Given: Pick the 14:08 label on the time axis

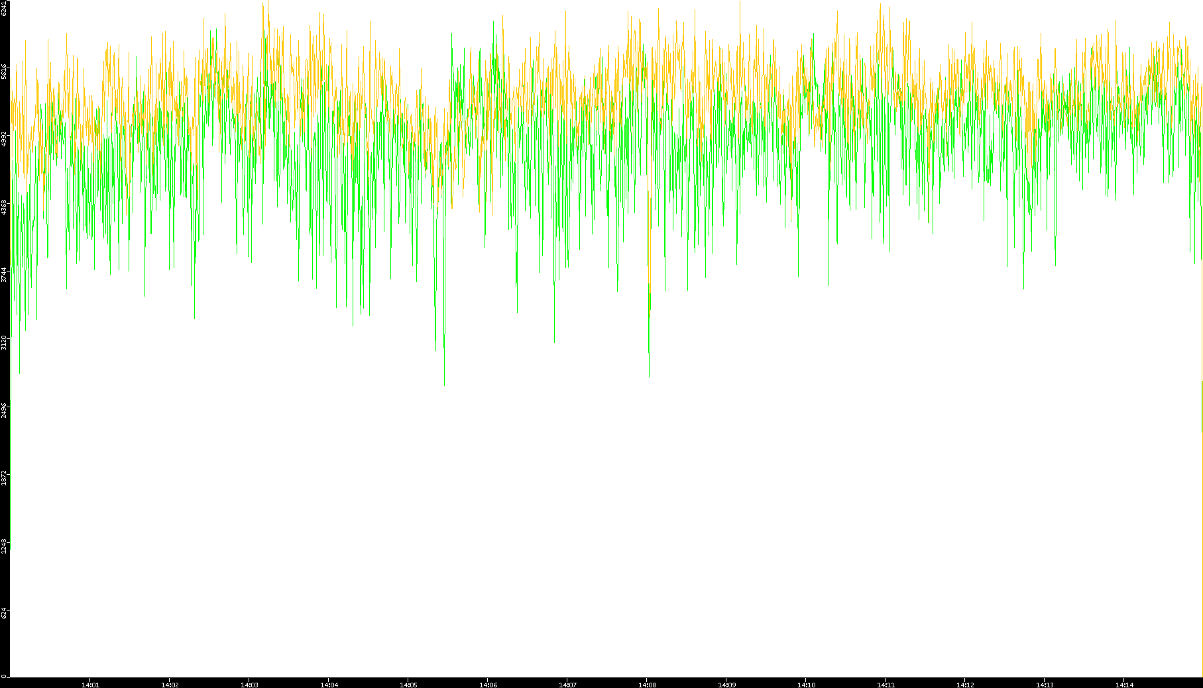Looking at the screenshot, I should coord(647,685).
